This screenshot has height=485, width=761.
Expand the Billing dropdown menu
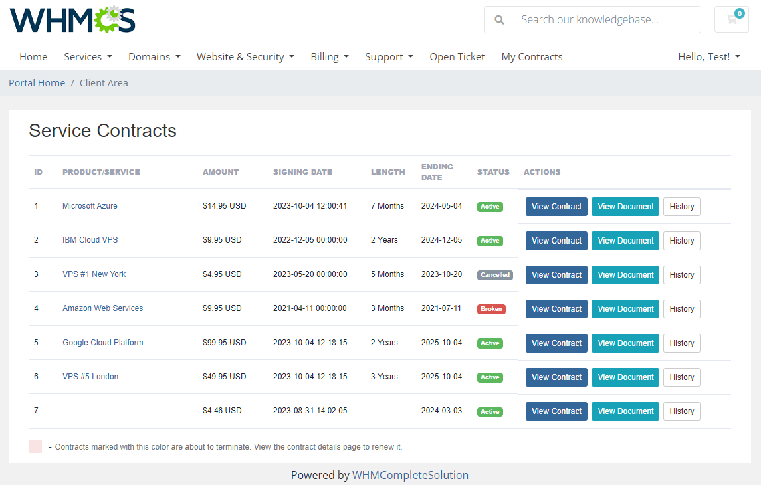click(x=330, y=57)
